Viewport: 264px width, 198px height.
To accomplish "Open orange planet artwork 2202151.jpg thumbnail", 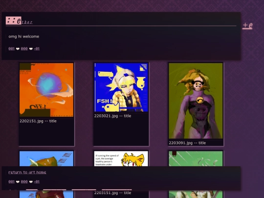I will 46,90.
